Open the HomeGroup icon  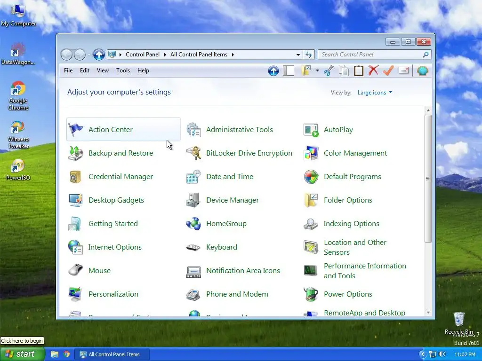click(x=193, y=224)
